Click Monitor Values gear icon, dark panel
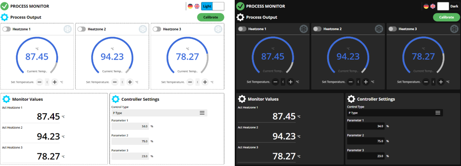 pyautogui.click(x=242, y=99)
